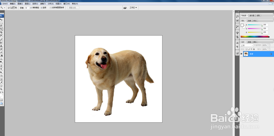Click the Go to Bridge icon
The width and height of the screenshot is (274, 136).
tap(125, 8)
